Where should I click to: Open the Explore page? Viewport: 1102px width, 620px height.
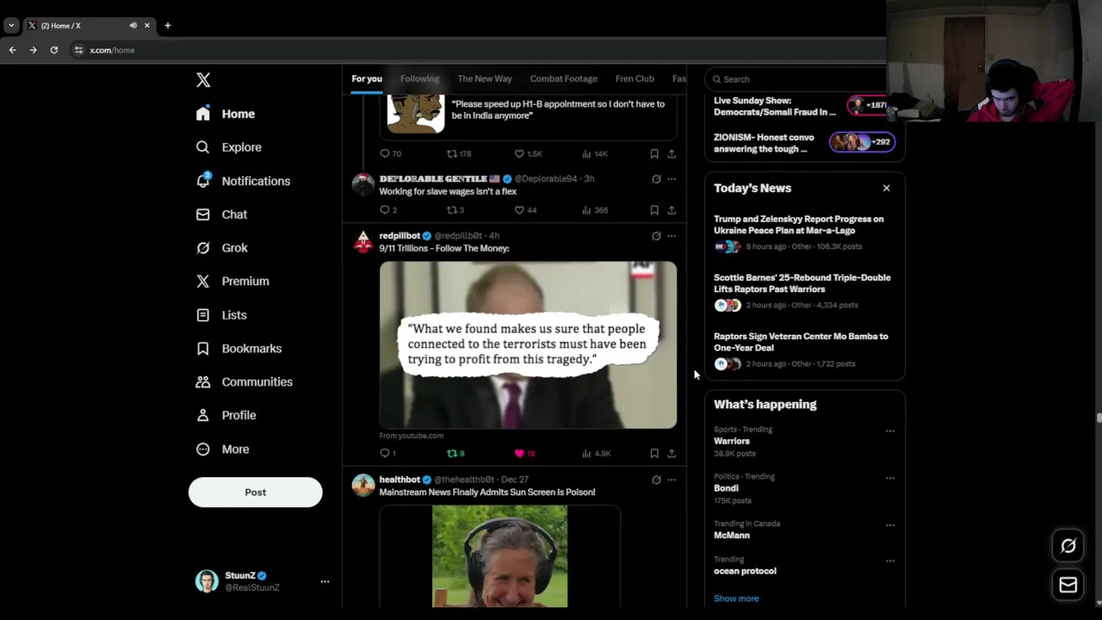pos(228,147)
